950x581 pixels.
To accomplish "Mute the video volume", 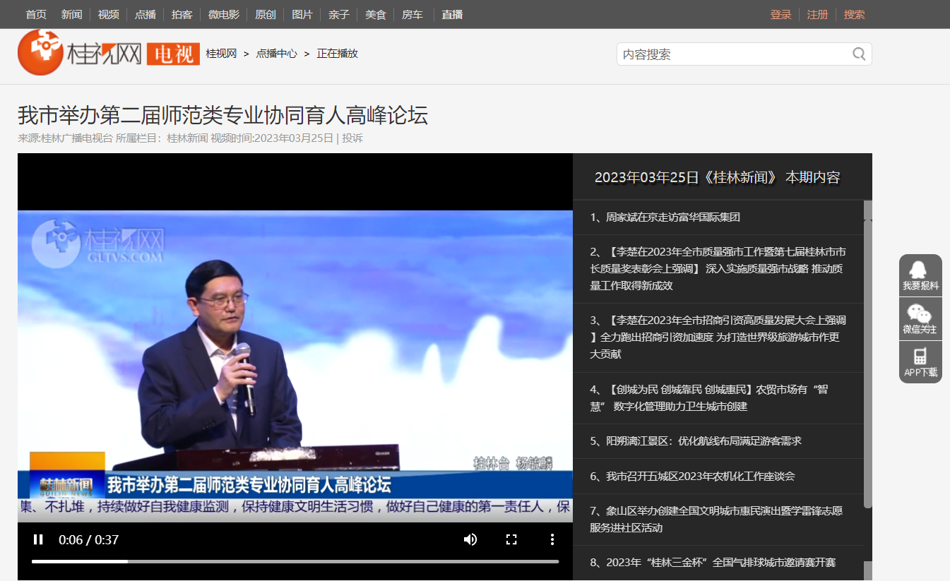I will coord(470,540).
